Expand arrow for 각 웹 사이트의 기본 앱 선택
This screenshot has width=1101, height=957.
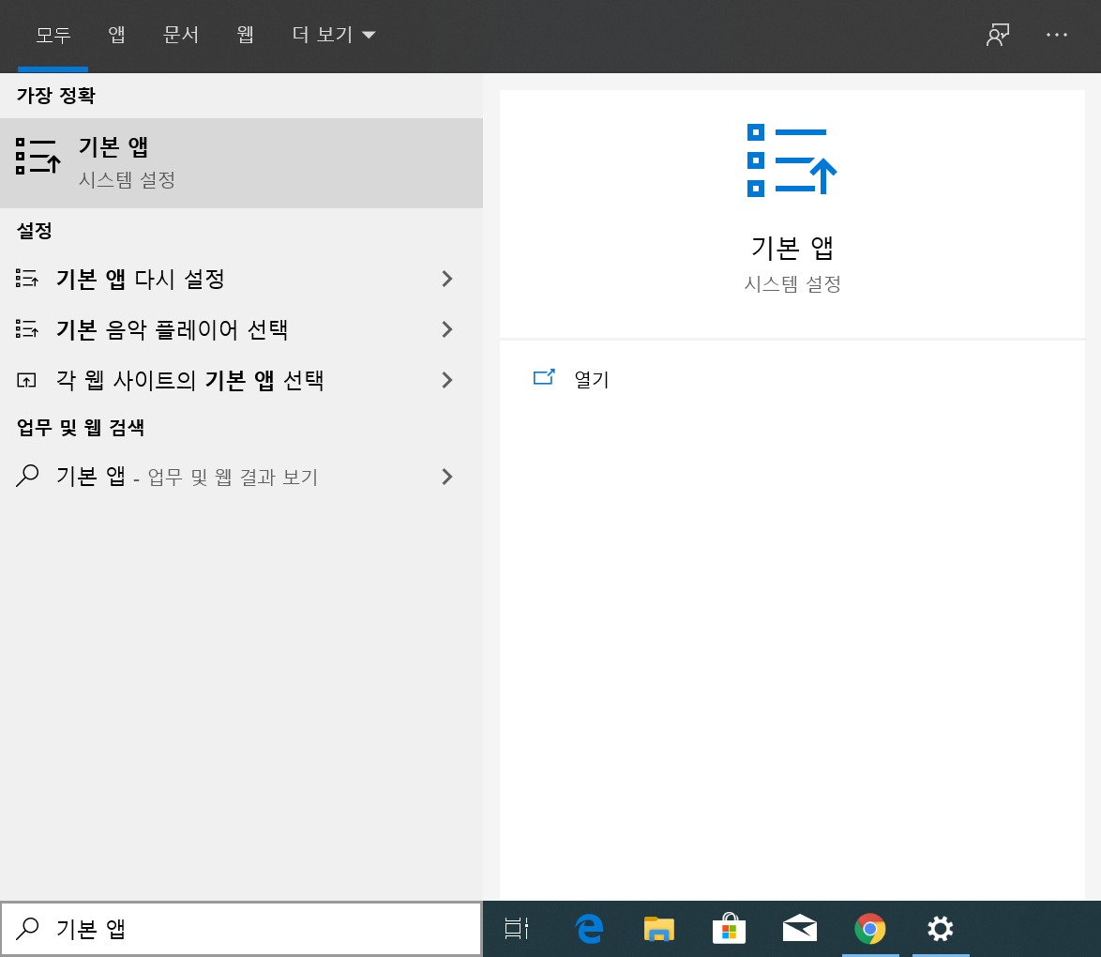pos(447,380)
